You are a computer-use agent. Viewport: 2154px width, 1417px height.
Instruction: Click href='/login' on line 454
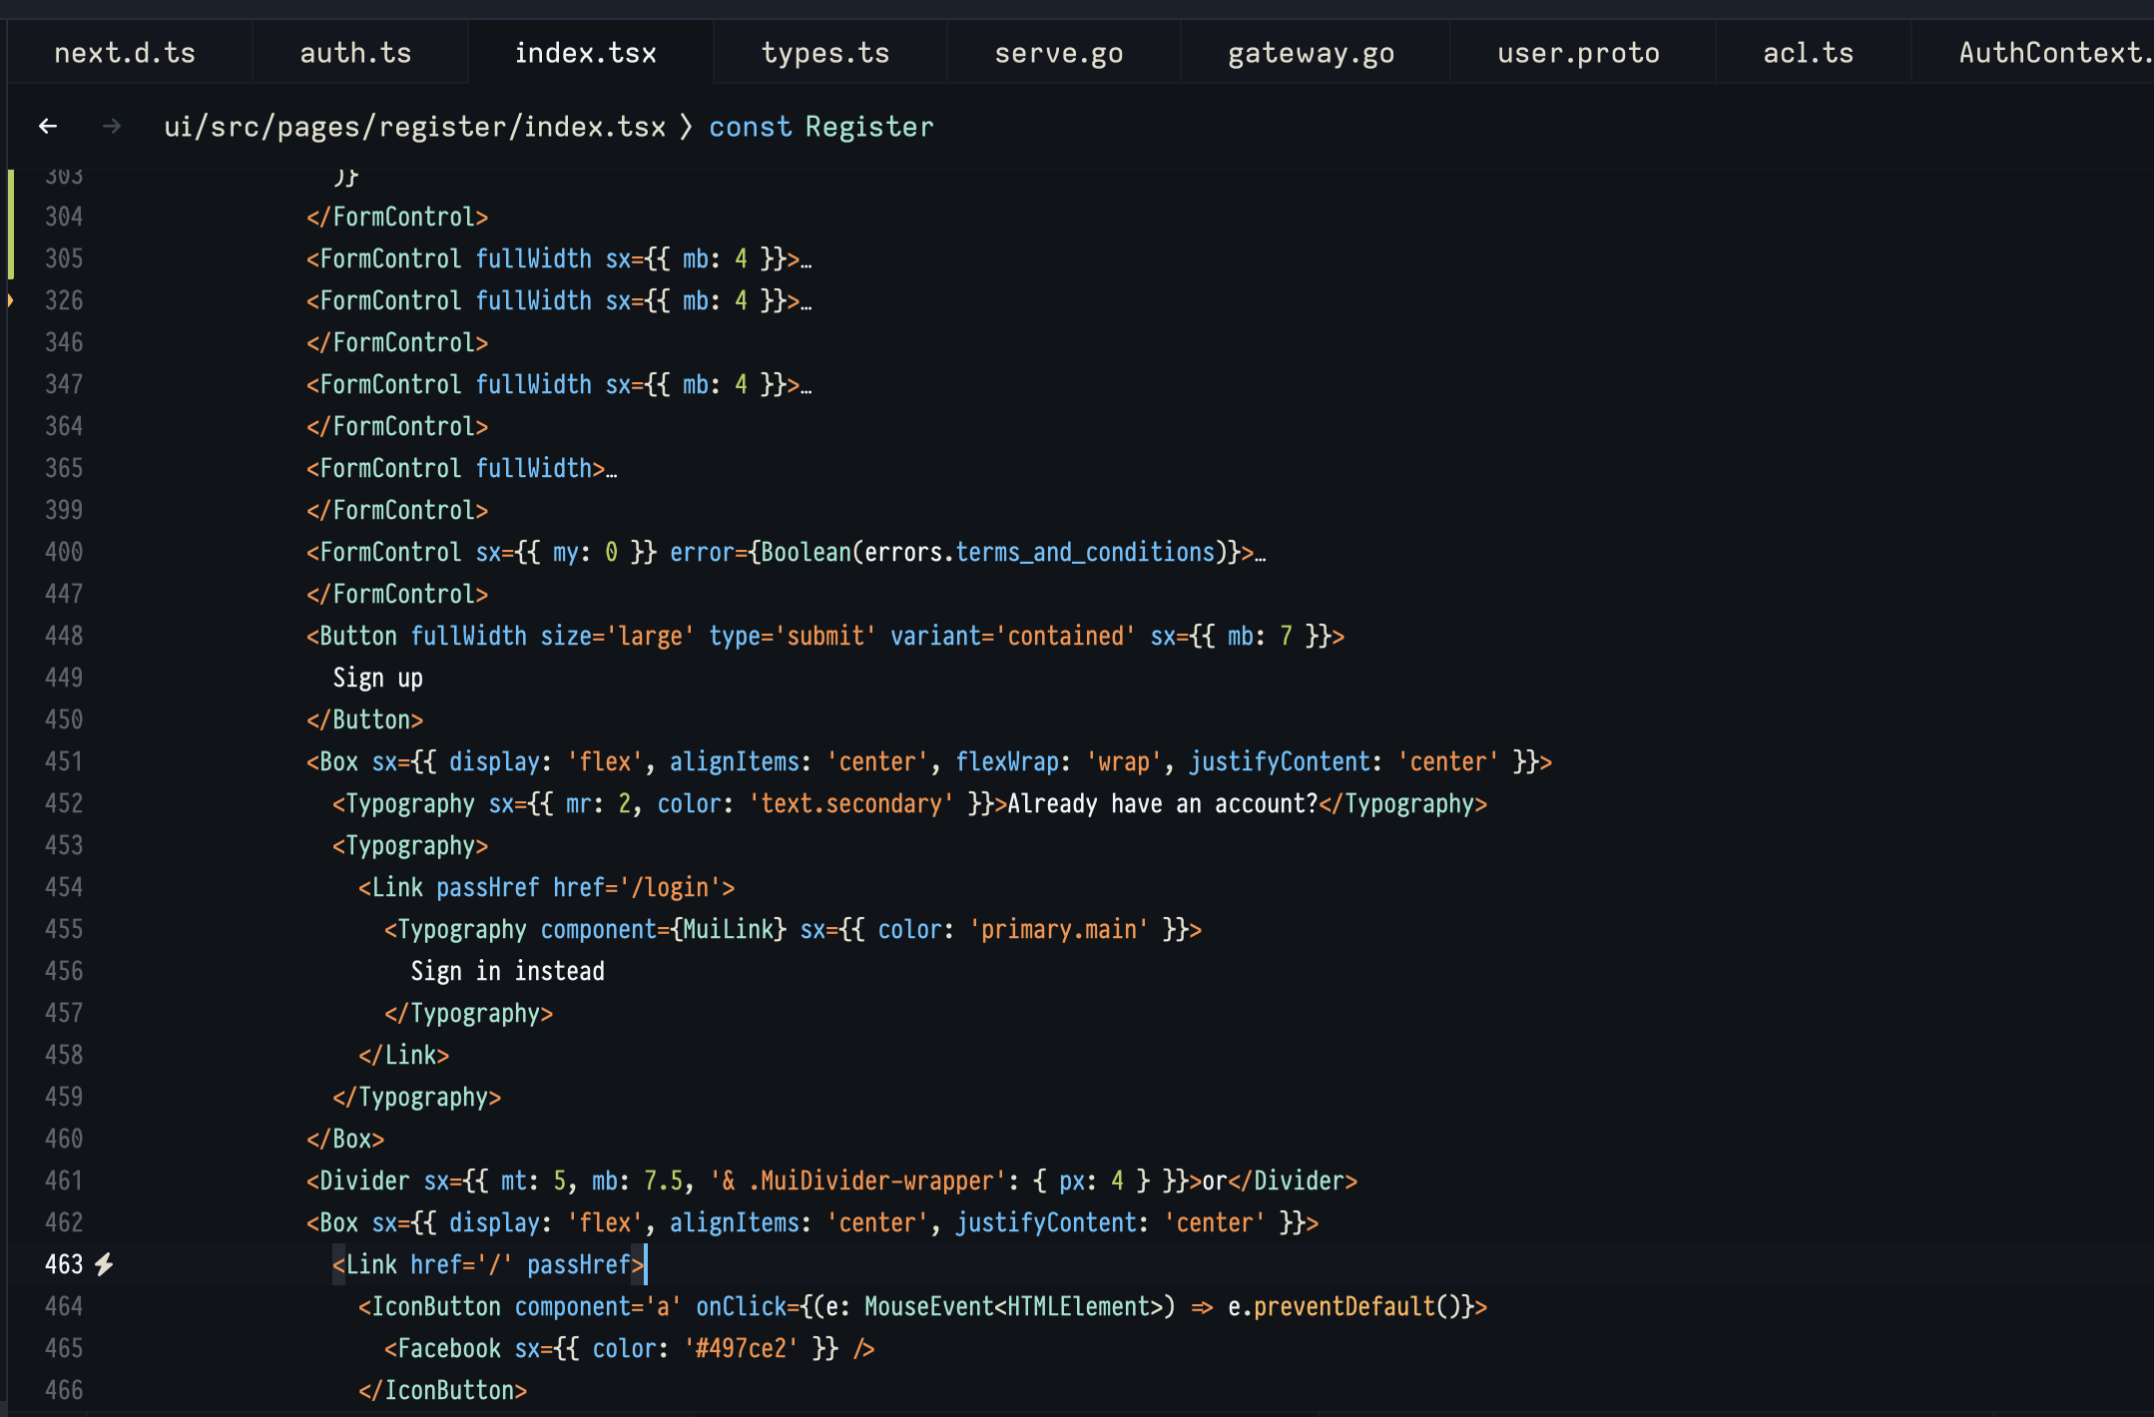638,888
